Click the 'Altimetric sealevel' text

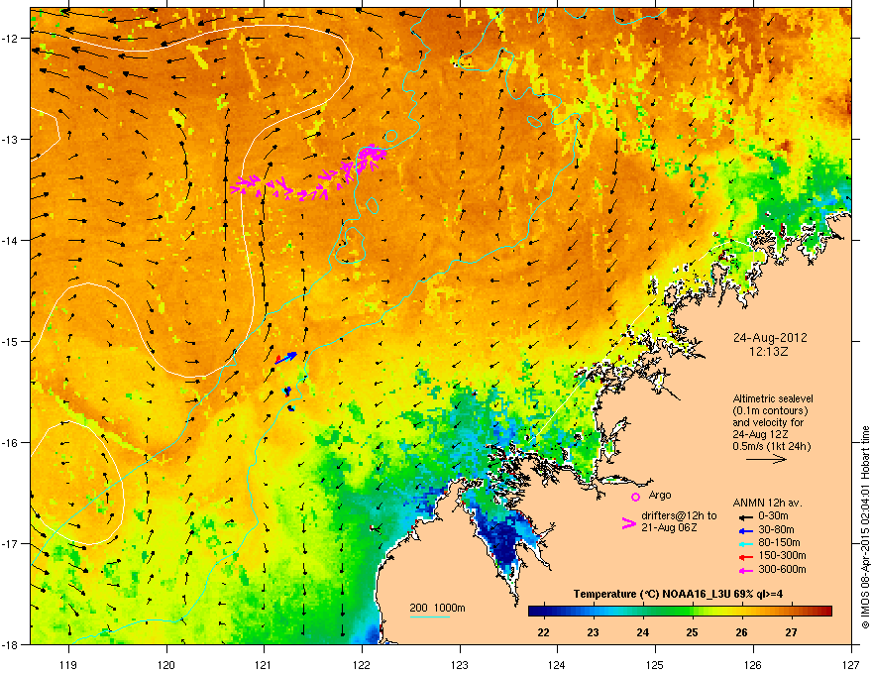click(773, 398)
